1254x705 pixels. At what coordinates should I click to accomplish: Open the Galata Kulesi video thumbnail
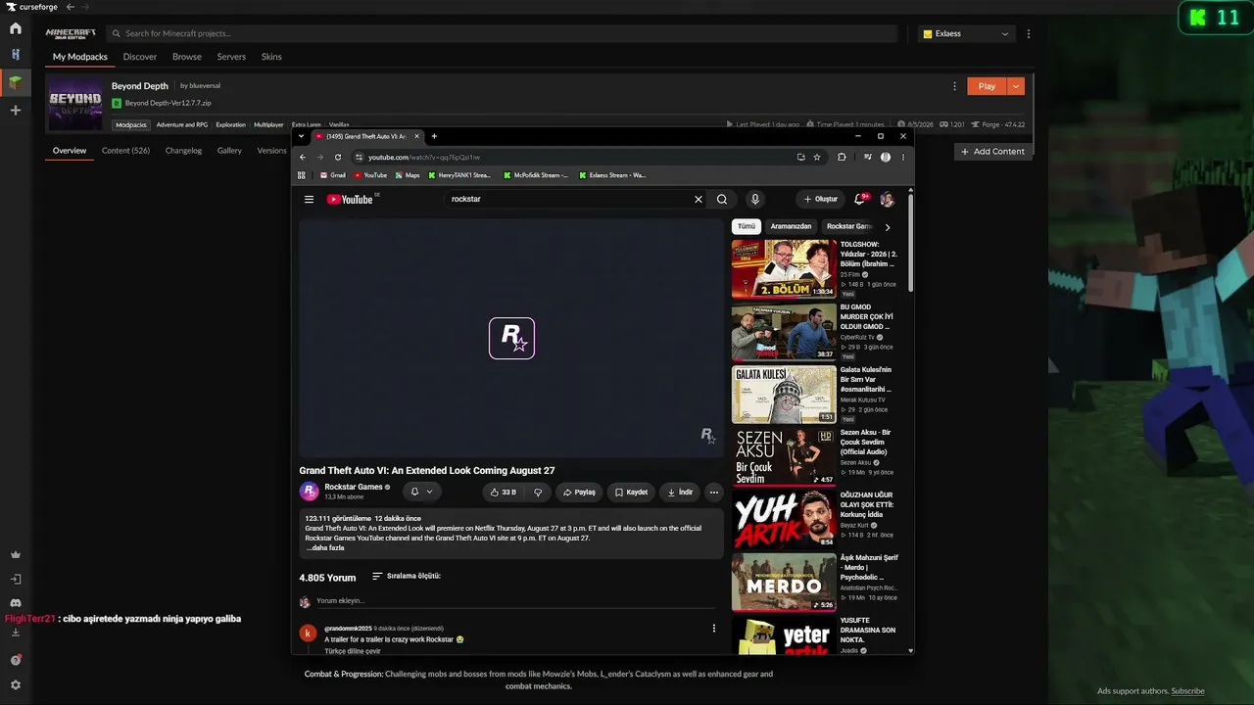(x=784, y=394)
